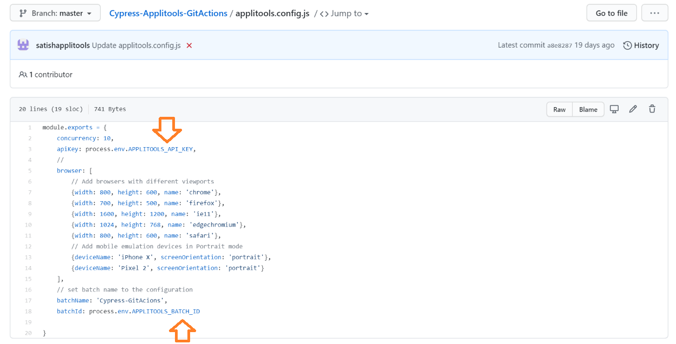This screenshot has width=676, height=344.
Task: Click the Go to file button
Action: point(612,13)
